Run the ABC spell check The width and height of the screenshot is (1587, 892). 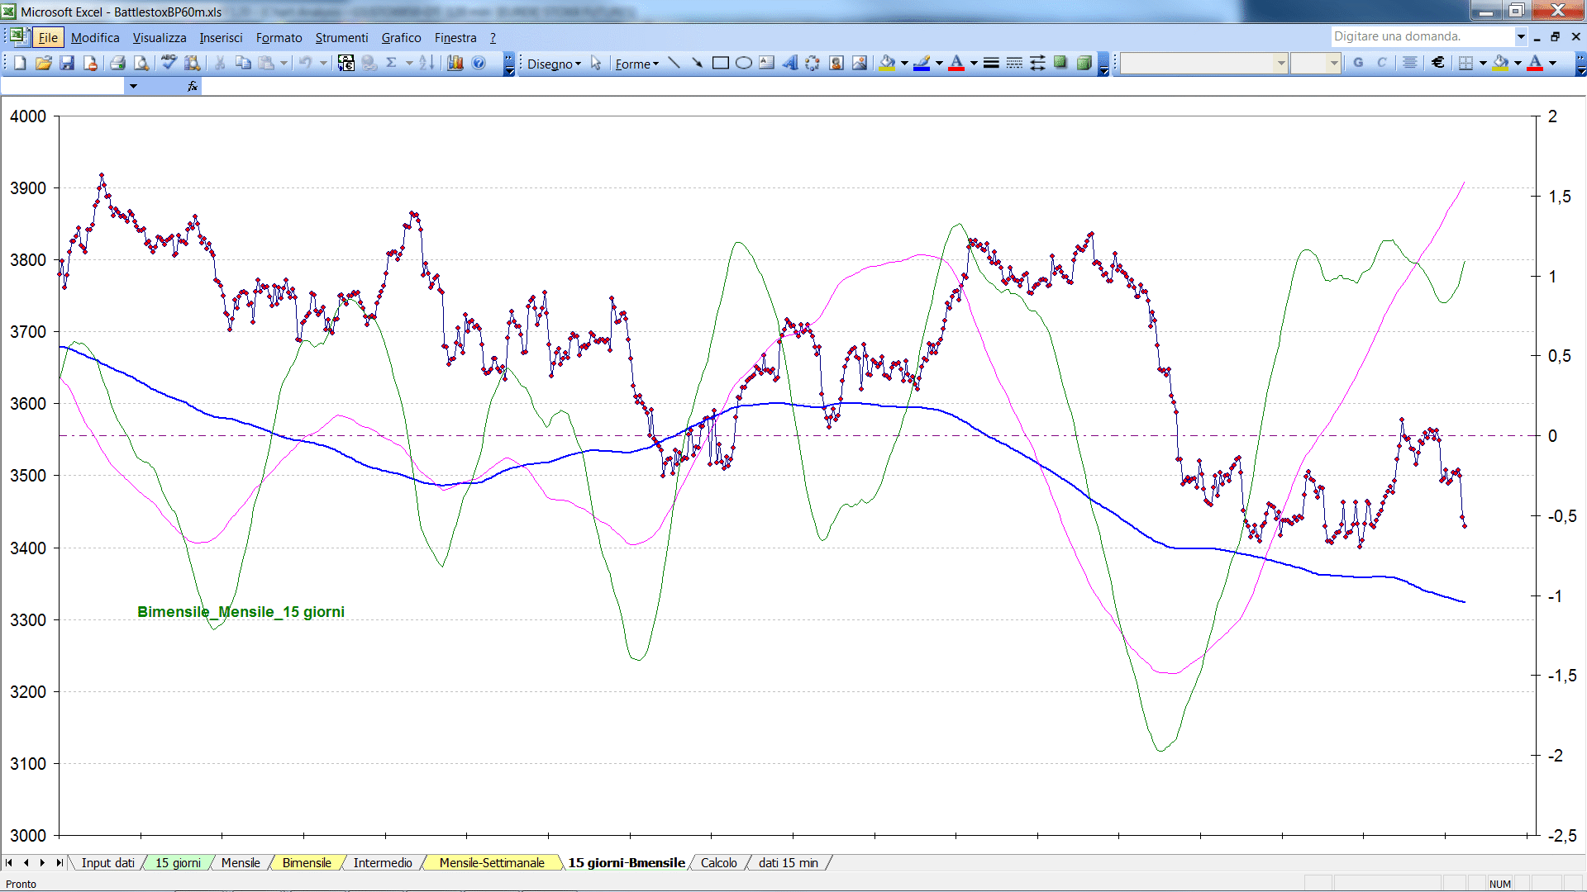coord(169,63)
